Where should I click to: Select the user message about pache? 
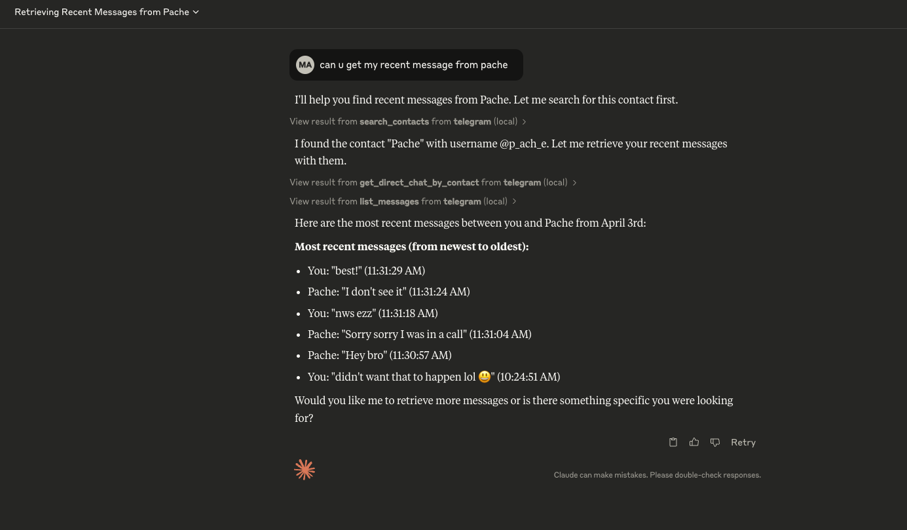tap(413, 65)
